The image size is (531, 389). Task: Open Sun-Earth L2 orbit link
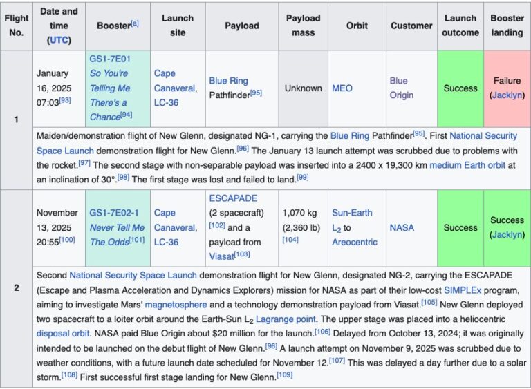[x=352, y=220]
